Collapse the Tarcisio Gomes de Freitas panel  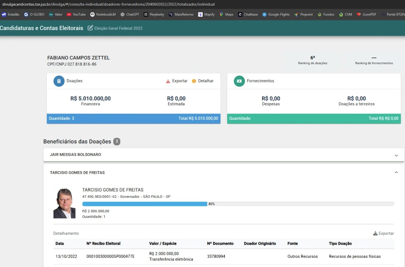396,173
